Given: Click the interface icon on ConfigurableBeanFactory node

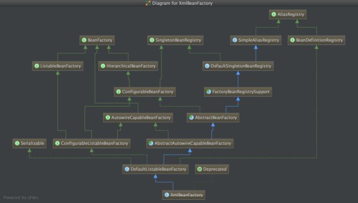Looking at the screenshot, I should pos(118,92).
